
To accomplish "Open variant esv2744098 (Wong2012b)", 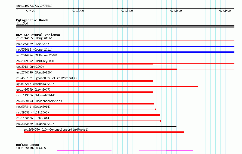I will pyautogui.click(x=34, y=72).
